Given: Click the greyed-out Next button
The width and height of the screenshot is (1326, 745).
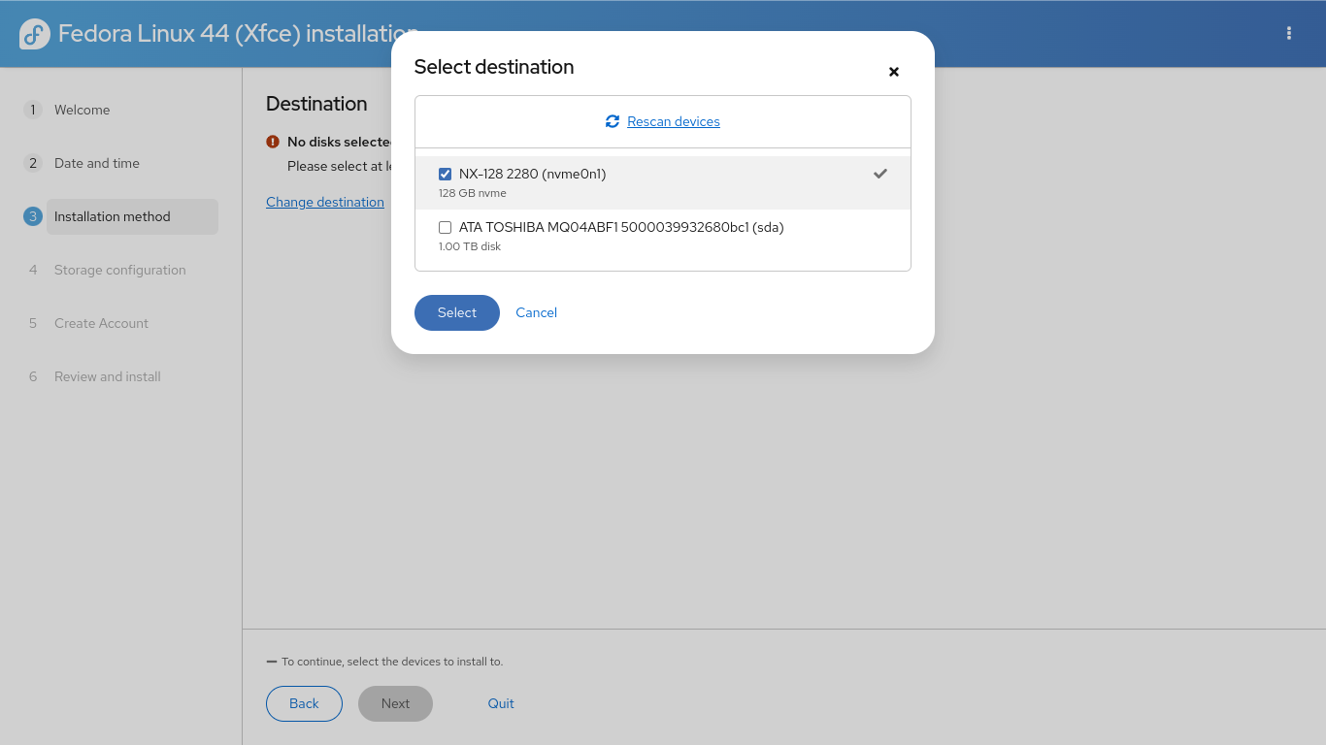Looking at the screenshot, I should [395, 703].
